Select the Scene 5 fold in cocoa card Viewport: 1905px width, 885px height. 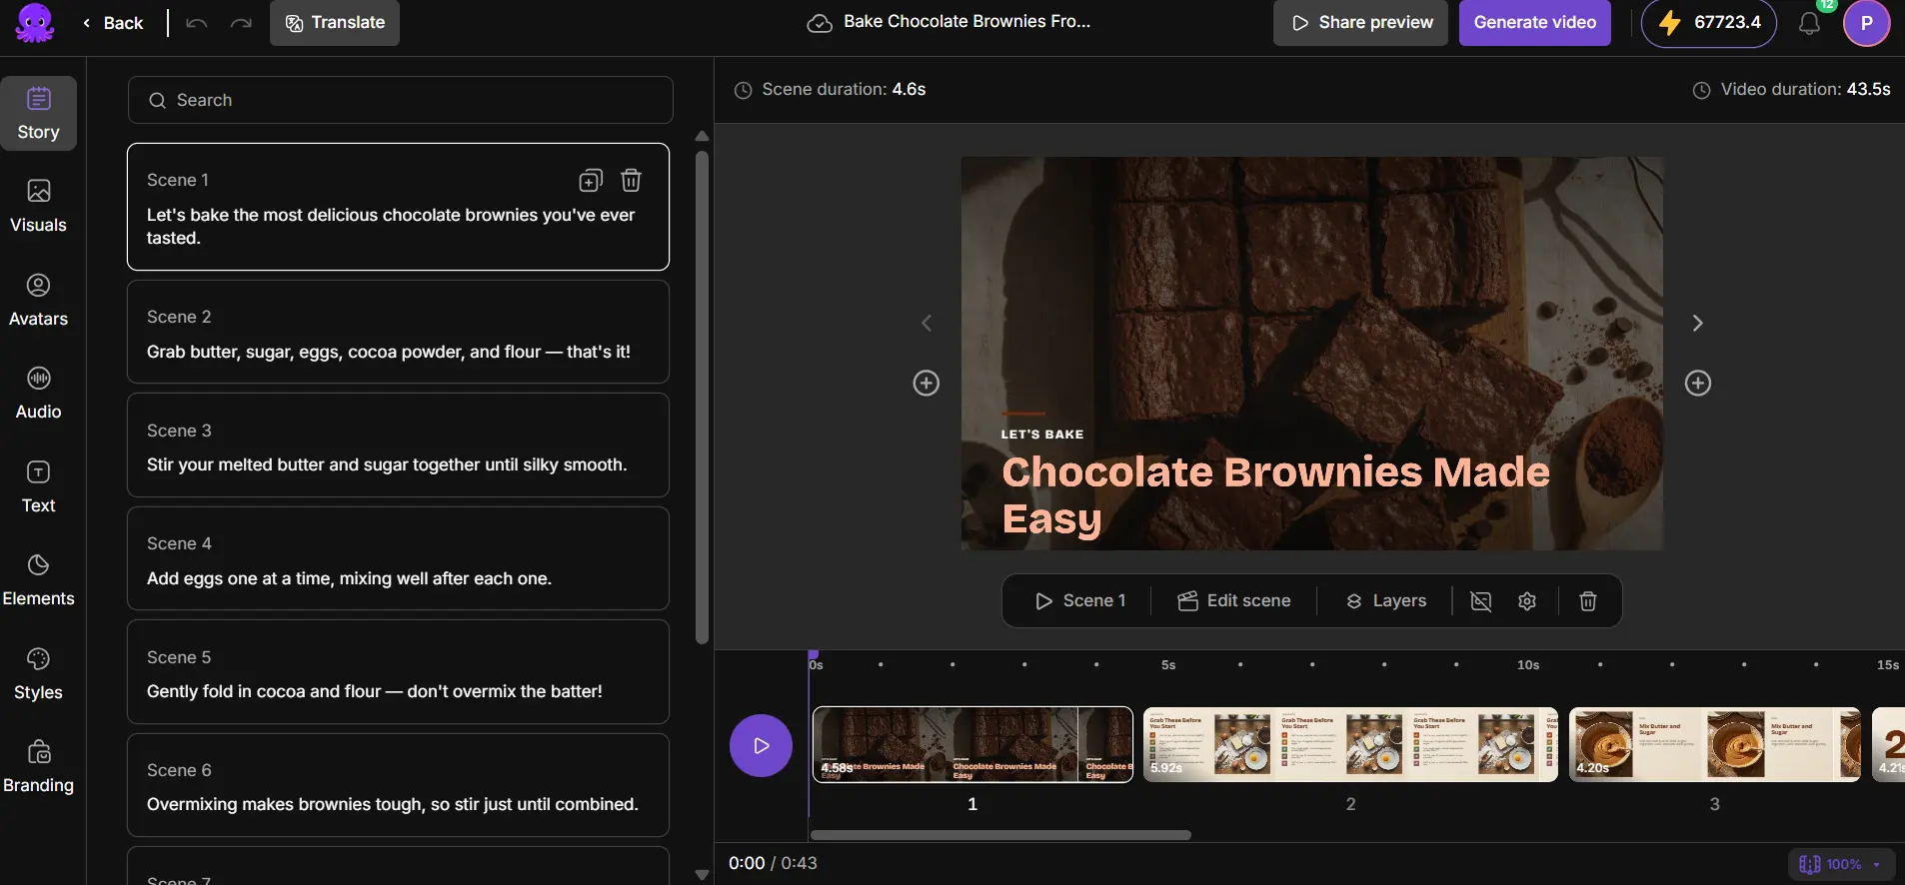(398, 672)
